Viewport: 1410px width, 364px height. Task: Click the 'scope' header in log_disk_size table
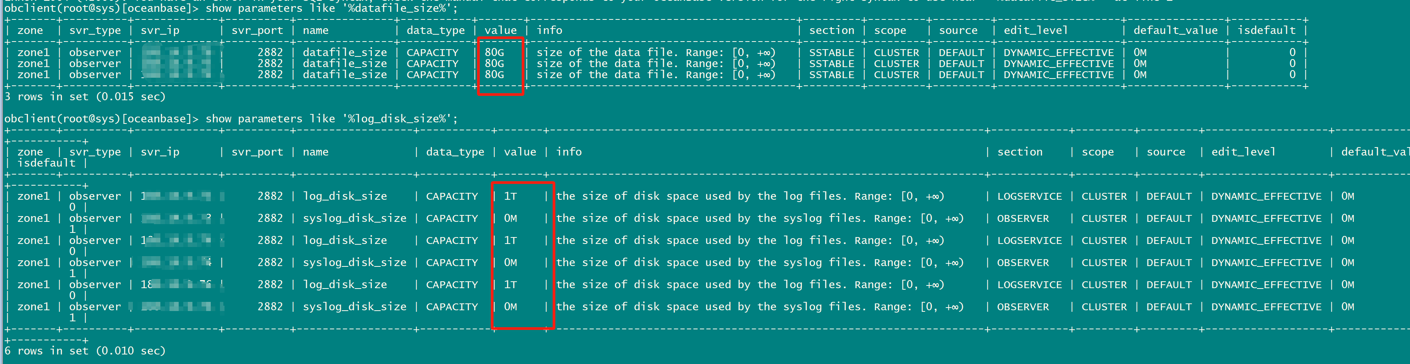(x=1097, y=152)
